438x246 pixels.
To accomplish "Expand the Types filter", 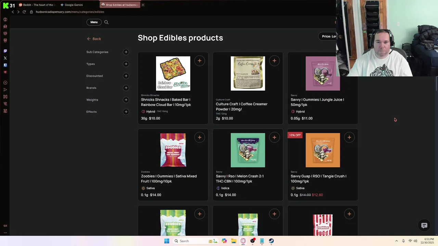I will point(126,64).
